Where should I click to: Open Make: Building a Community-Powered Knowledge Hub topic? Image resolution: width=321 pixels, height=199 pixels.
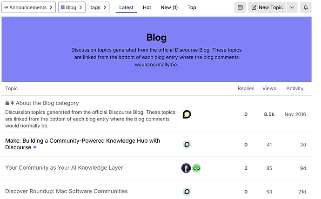coord(82,144)
